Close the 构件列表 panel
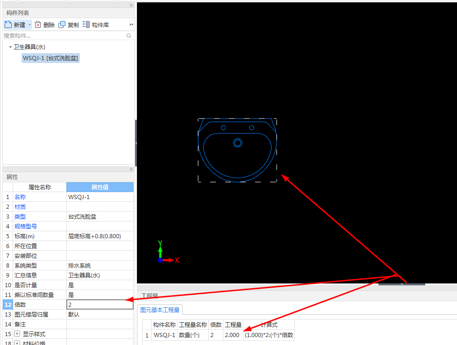This screenshot has height=345, width=457. 131,5
